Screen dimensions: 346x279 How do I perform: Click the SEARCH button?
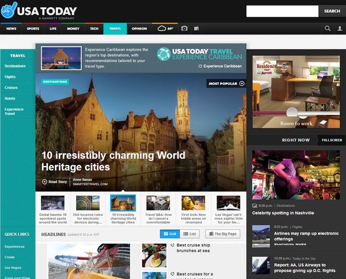[x=332, y=11]
